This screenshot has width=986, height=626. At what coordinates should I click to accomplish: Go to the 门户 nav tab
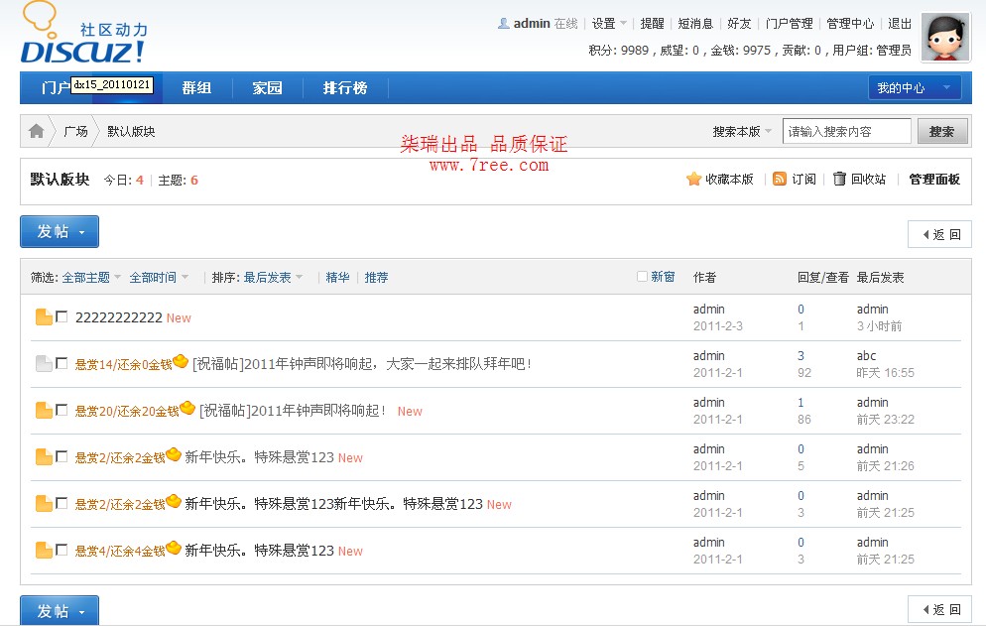point(56,88)
